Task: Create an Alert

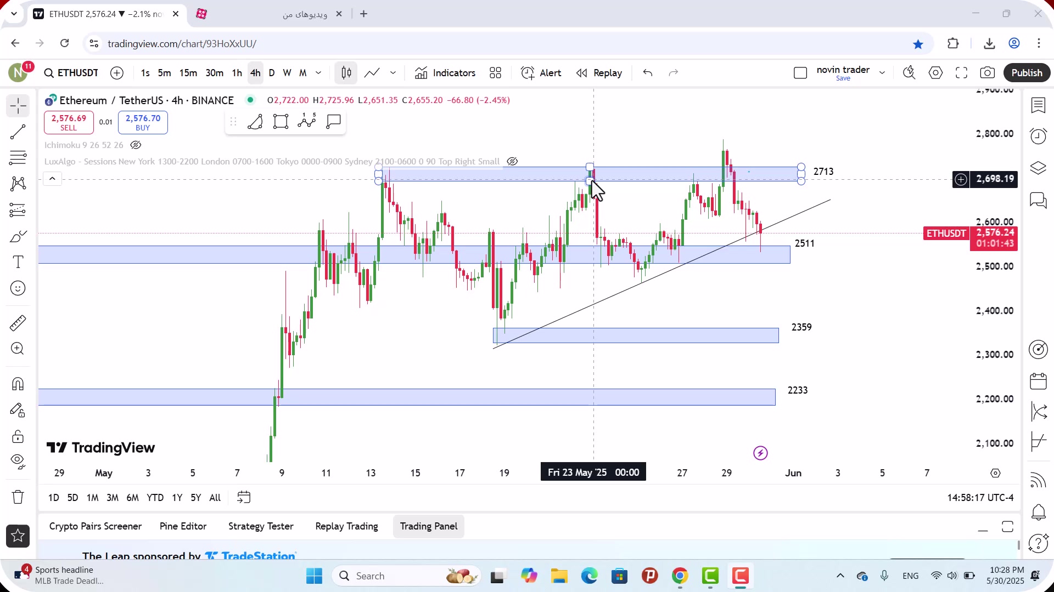Action: pos(541,73)
